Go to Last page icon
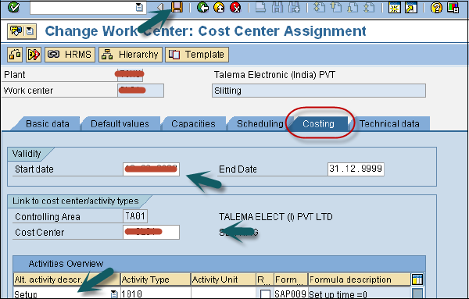This screenshot has width=469, height=299. click(369, 7)
